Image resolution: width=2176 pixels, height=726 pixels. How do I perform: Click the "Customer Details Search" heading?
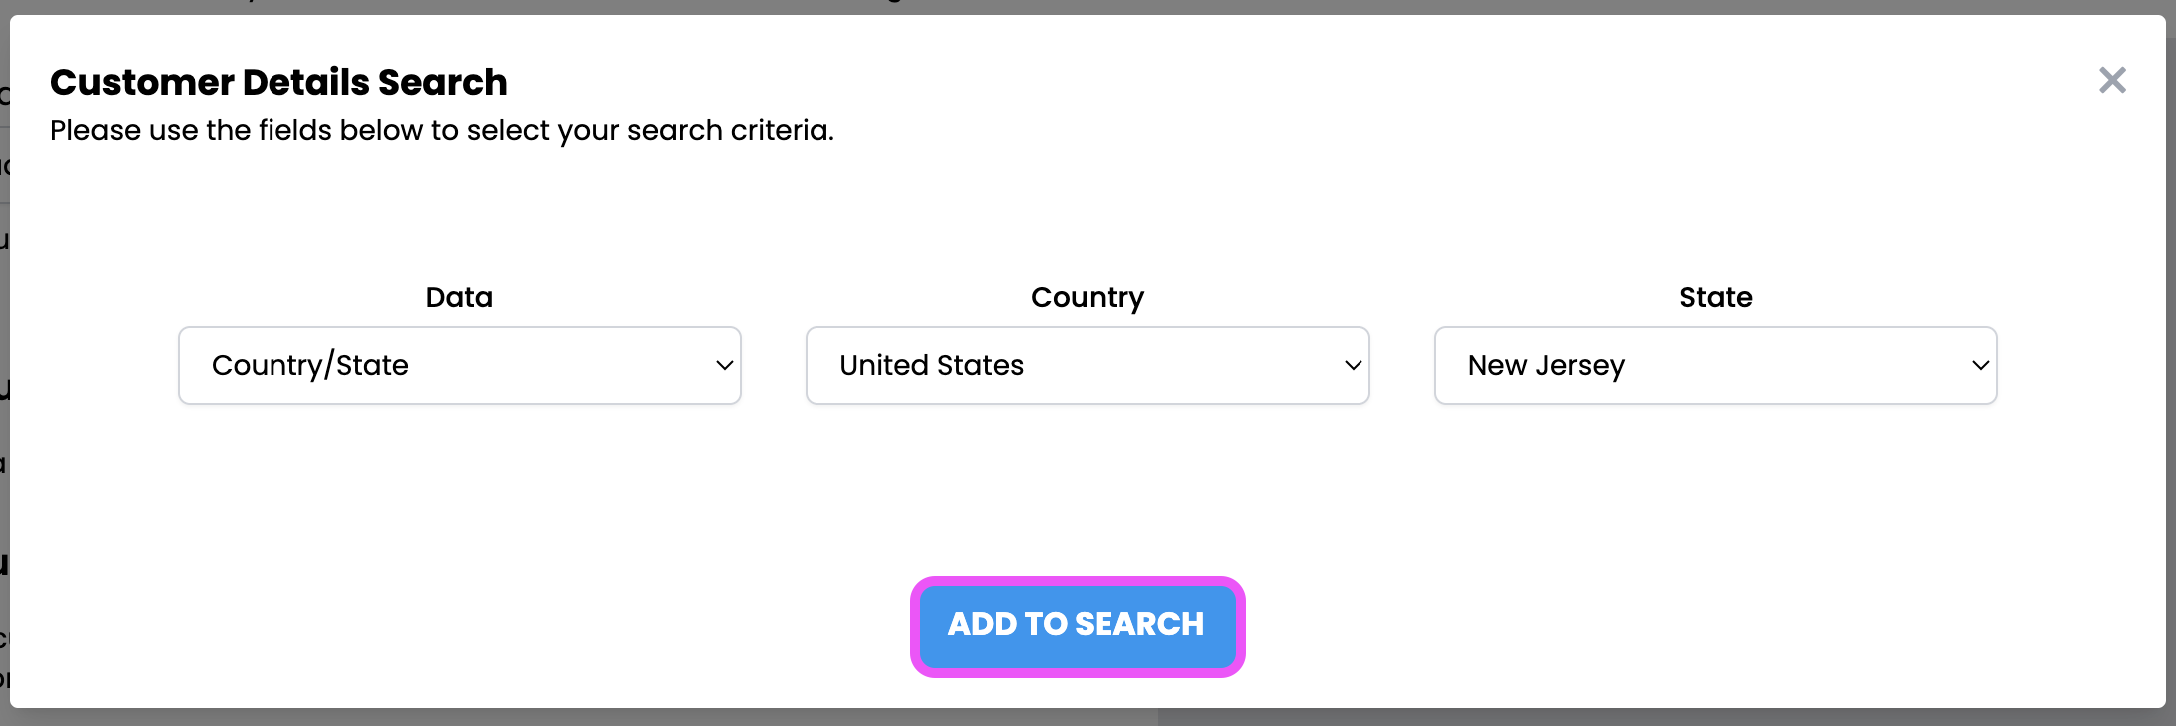point(278,82)
